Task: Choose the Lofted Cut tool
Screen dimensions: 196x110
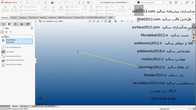Action: coord(72,10)
